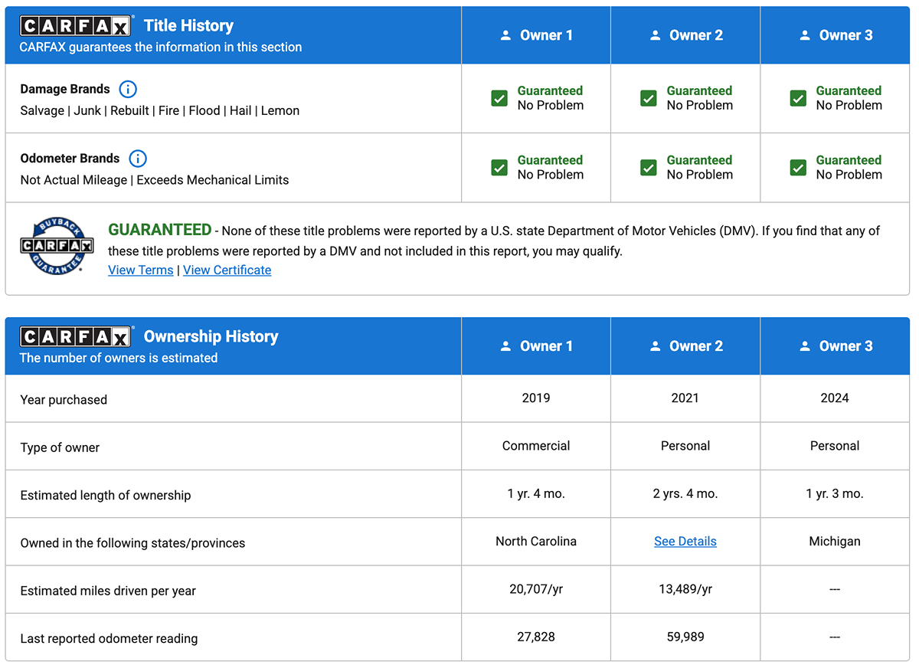Viewport: 919px width, 665px height.
Task: Click odometer reading value 27,828
Action: pos(536,637)
